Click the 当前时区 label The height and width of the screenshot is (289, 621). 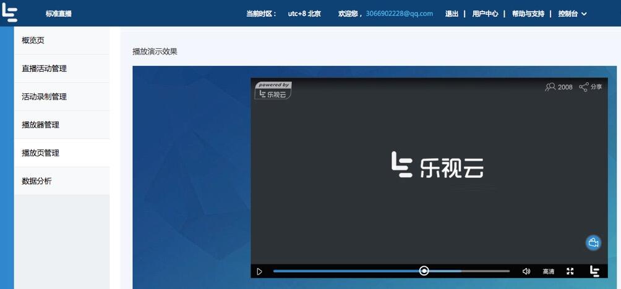pos(261,14)
